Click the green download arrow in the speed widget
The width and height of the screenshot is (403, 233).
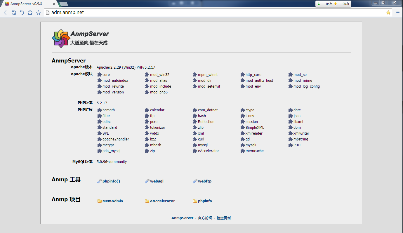tap(319, 4)
